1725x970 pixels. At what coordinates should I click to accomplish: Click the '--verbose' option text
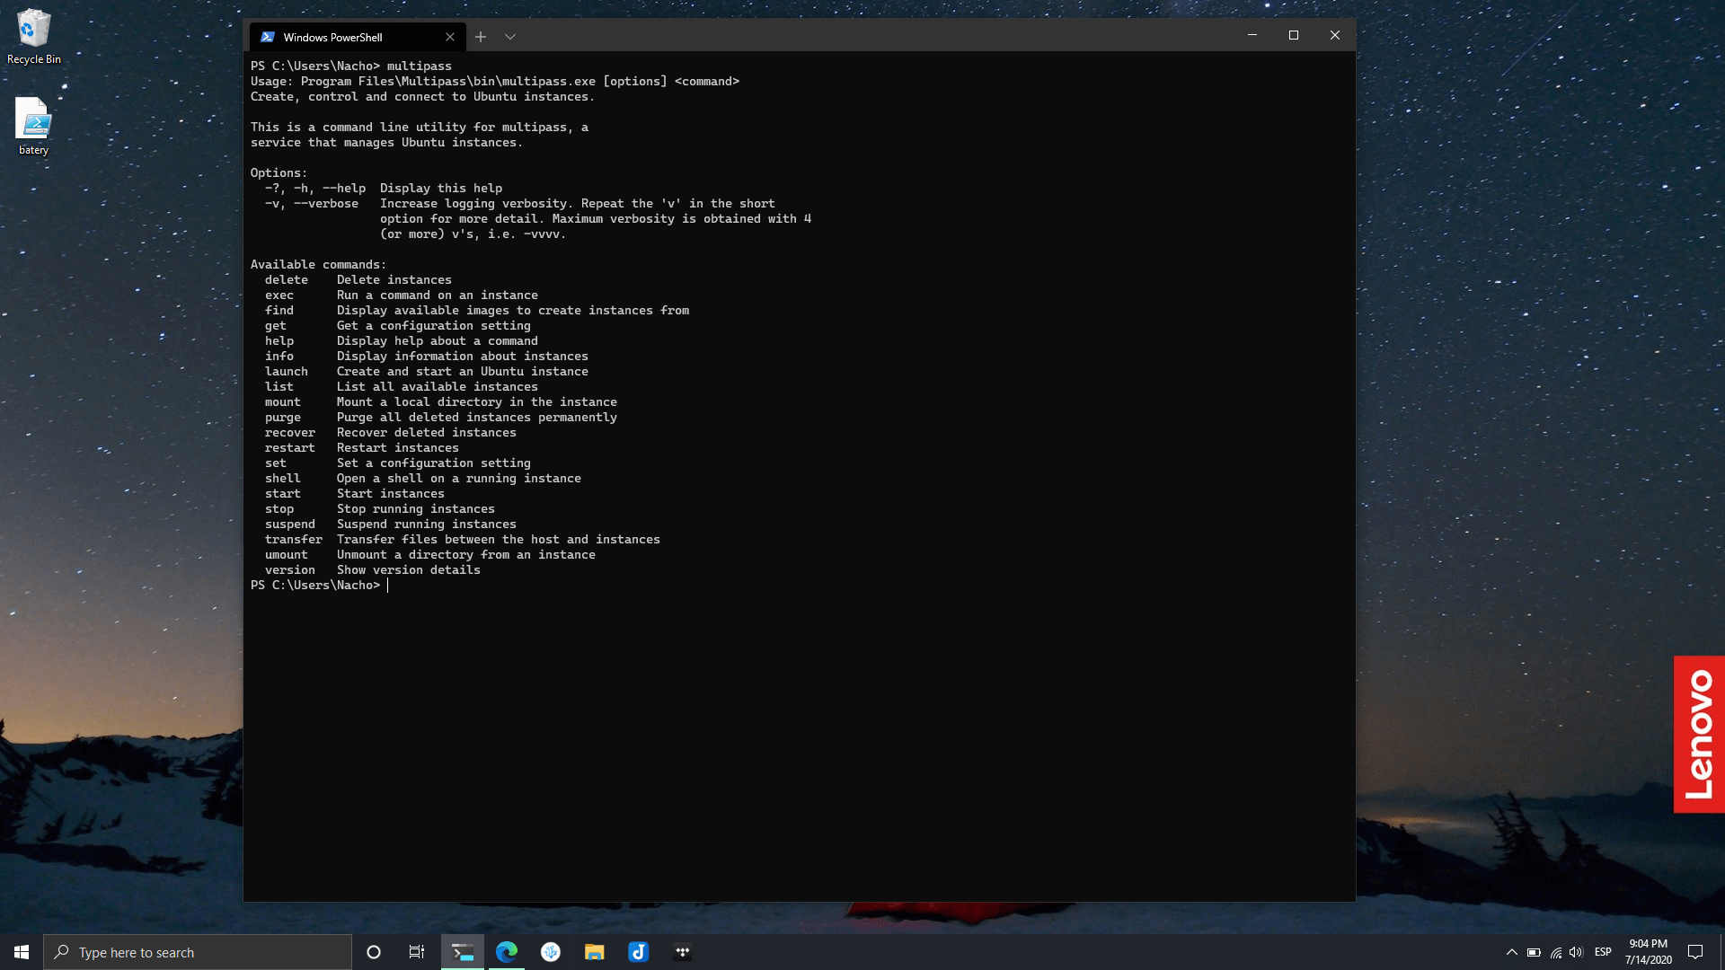pyautogui.click(x=326, y=204)
